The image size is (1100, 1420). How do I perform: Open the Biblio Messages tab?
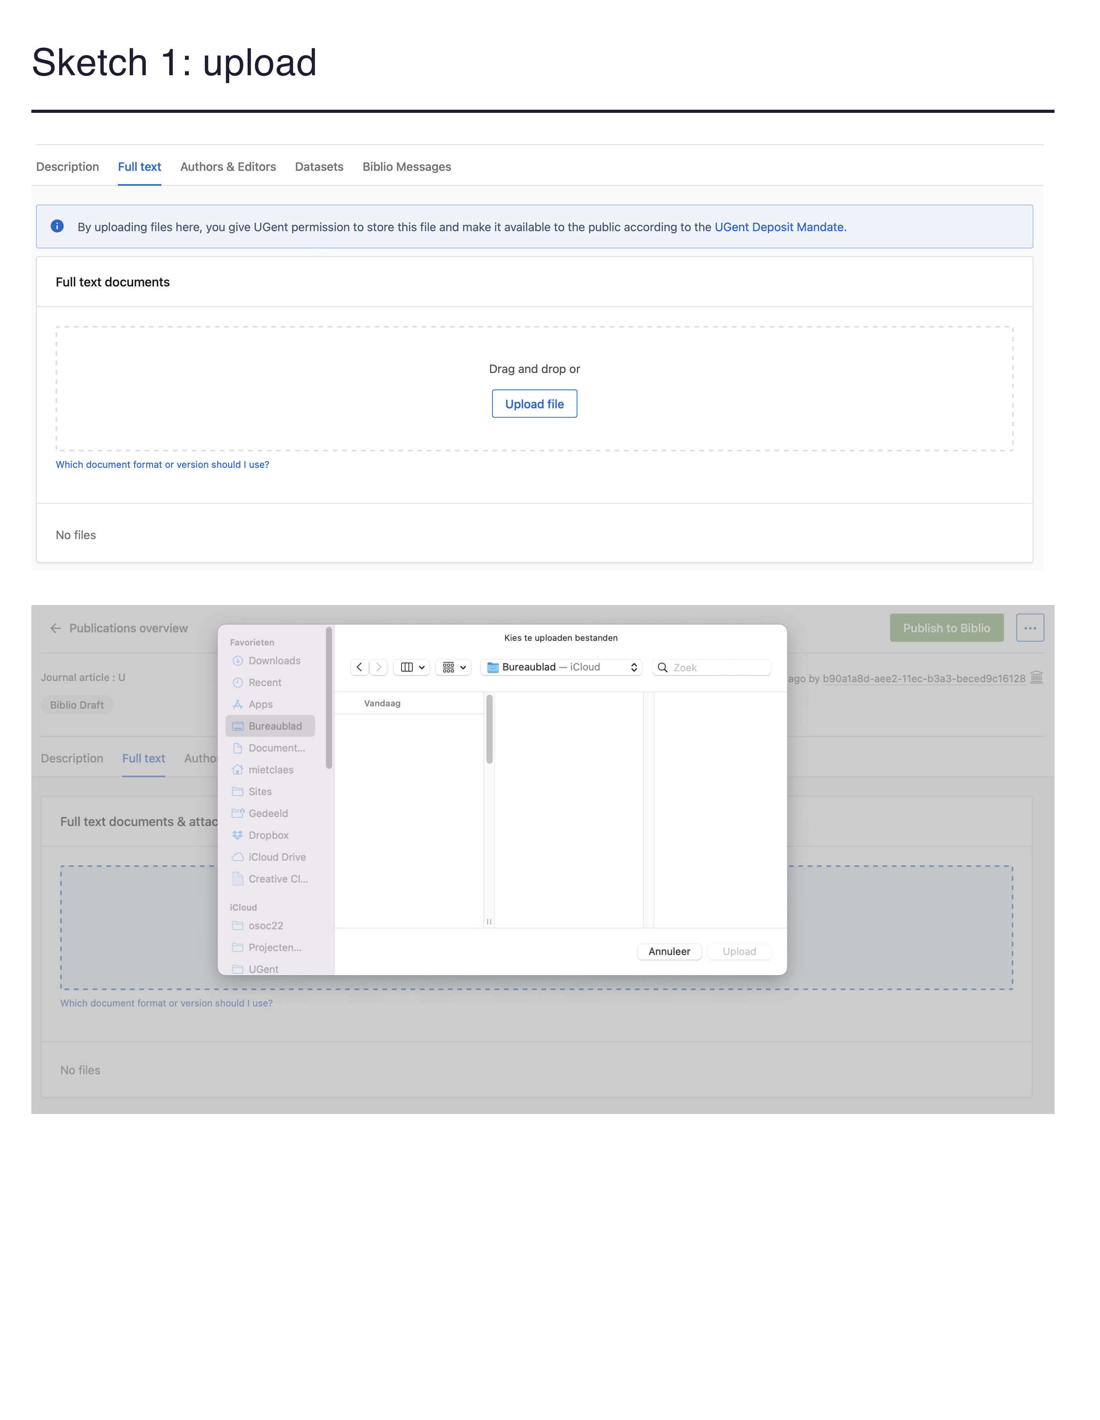pyautogui.click(x=407, y=167)
